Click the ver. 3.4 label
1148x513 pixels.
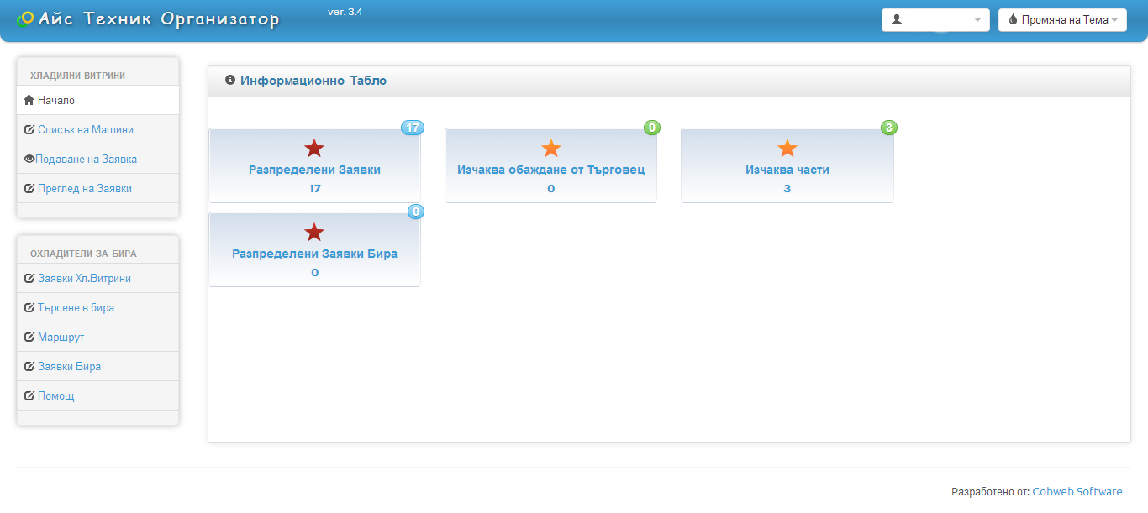pos(345,12)
